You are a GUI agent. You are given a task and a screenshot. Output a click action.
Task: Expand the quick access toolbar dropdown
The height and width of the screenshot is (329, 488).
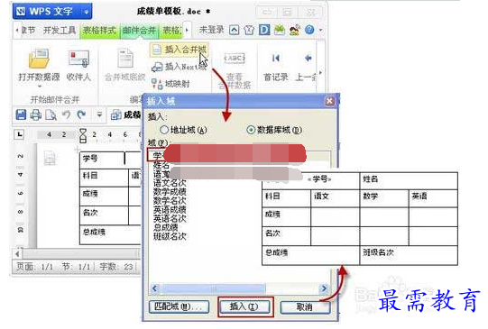click(x=99, y=115)
